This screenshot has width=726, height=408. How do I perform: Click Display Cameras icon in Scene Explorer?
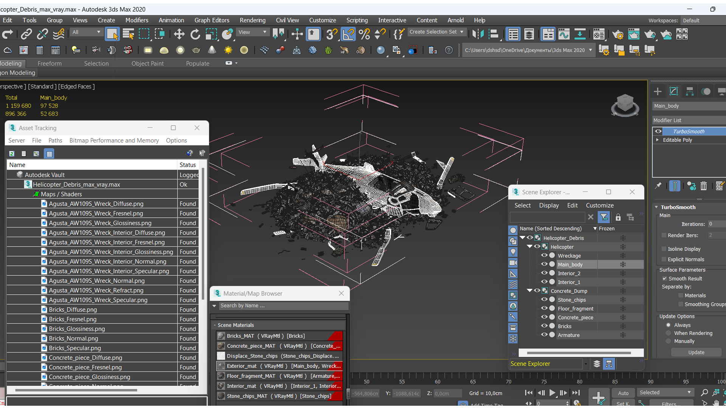513,263
